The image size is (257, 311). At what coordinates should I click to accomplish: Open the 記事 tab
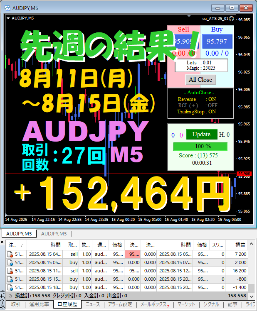232,304
